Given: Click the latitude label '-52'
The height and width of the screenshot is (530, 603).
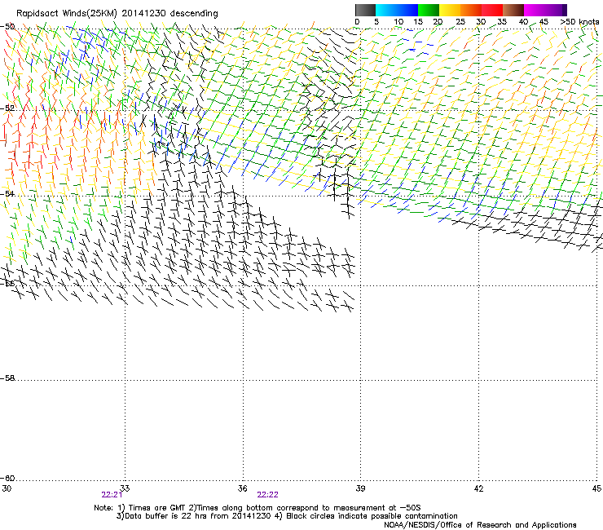Looking at the screenshot, I should tap(7, 108).
